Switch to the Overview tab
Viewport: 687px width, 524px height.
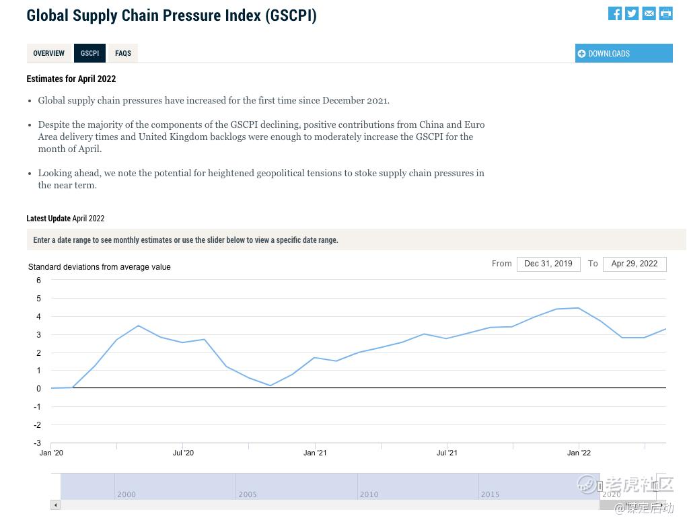point(49,53)
